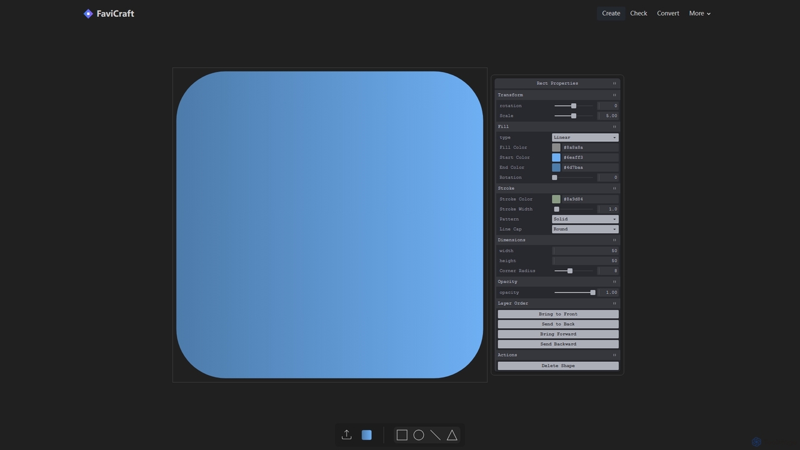Open the Create tab
Viewport: 800px width, 450px height.
pyautogui.click(x=611, y=13)
